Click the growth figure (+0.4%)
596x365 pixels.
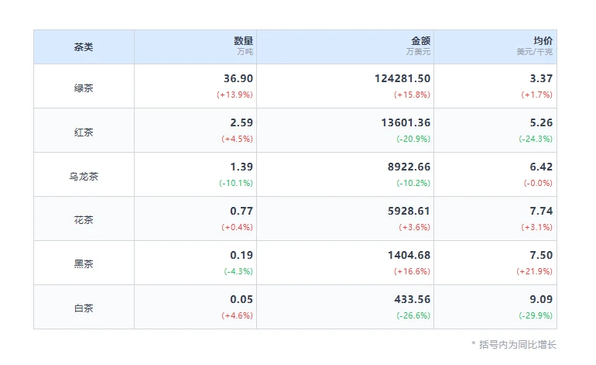[x=237, y=227]
